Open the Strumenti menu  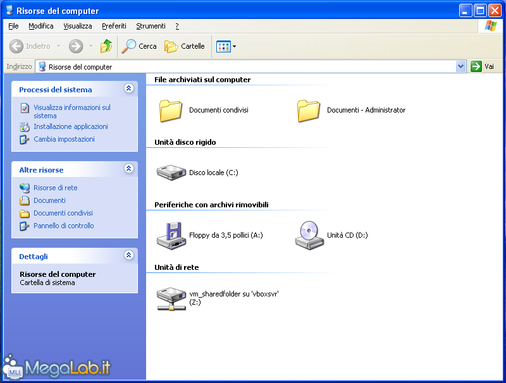151,26
